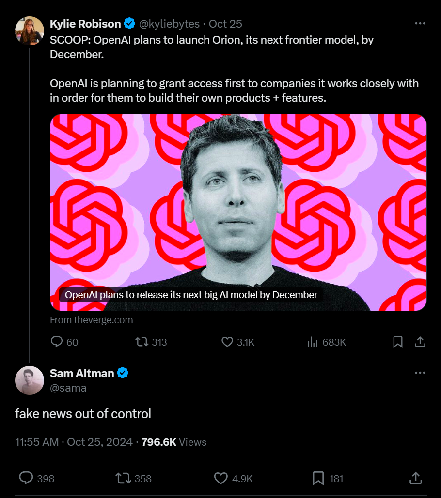View analytics for the 683K views post
The image size is (441, 498).
tap(313, 342)
